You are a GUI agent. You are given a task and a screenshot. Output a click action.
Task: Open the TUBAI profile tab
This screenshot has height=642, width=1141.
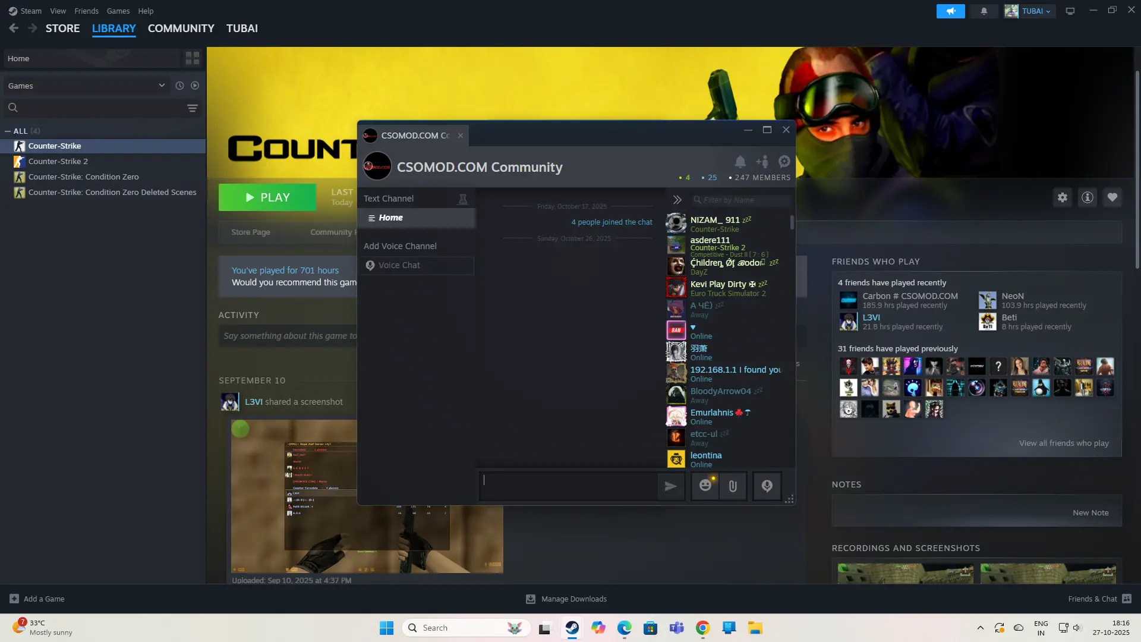click(242, 28)
